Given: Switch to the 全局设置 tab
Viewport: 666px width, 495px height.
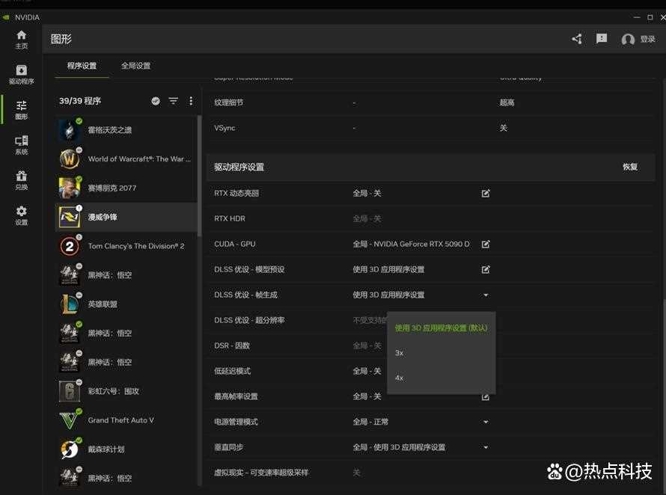Looking at the screenshot, I should 135,66.
